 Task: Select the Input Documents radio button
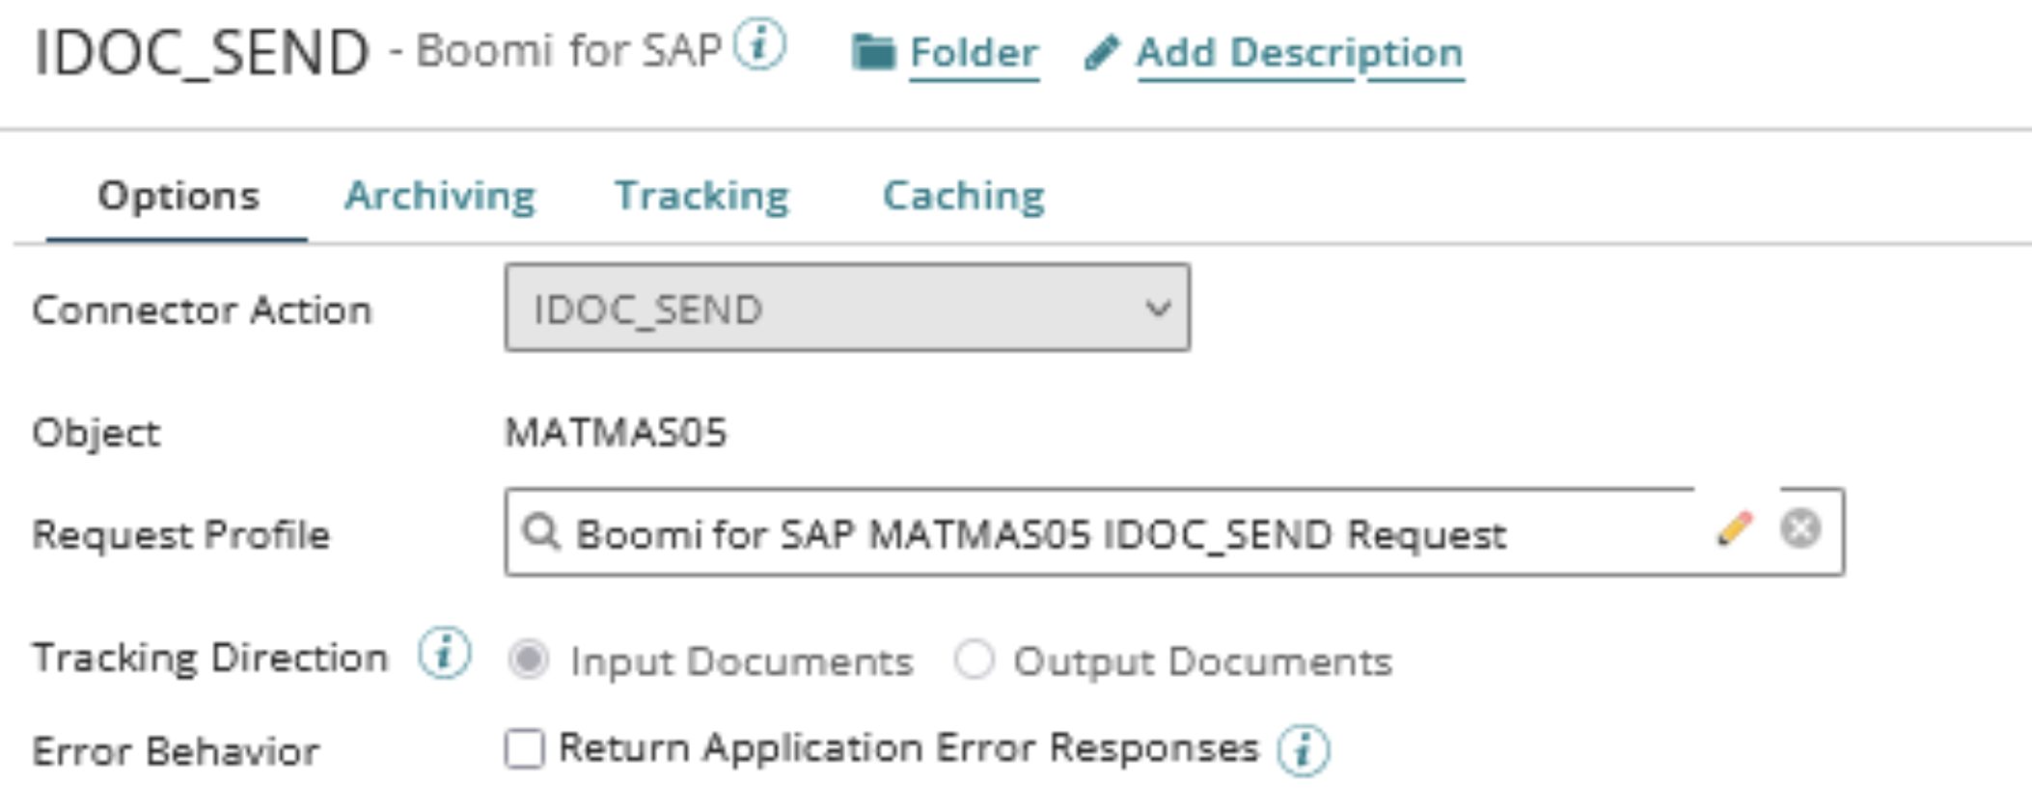pos(529,661)
